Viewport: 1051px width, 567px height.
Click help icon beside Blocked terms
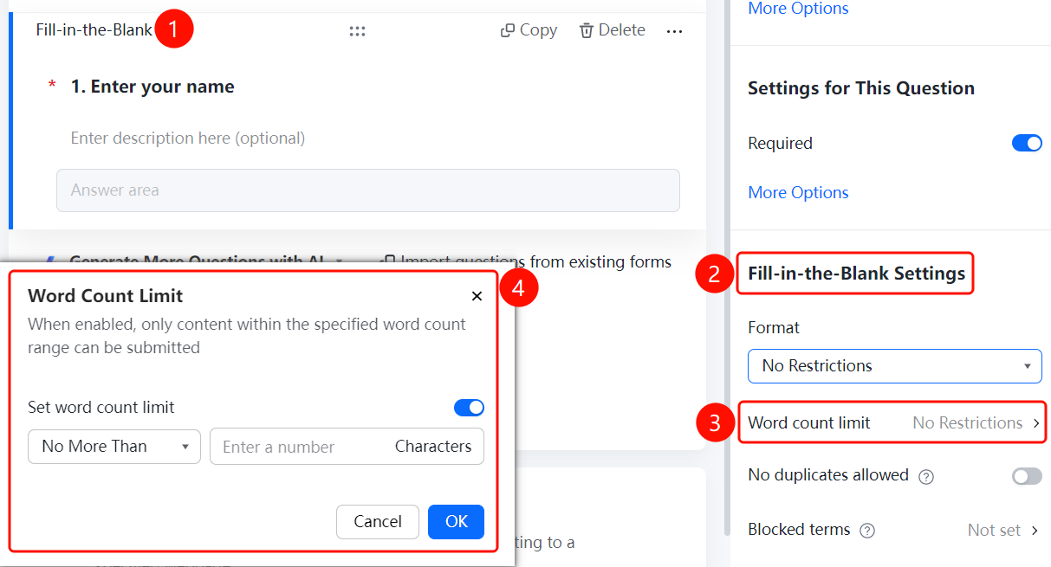[x=867, y=531]
